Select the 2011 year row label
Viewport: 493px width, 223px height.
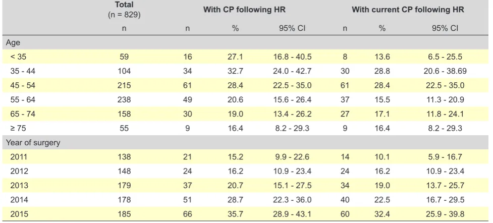[x=19, y=156]
